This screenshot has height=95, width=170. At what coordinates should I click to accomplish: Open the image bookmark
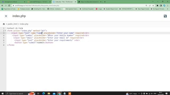(x=99, y=9)
